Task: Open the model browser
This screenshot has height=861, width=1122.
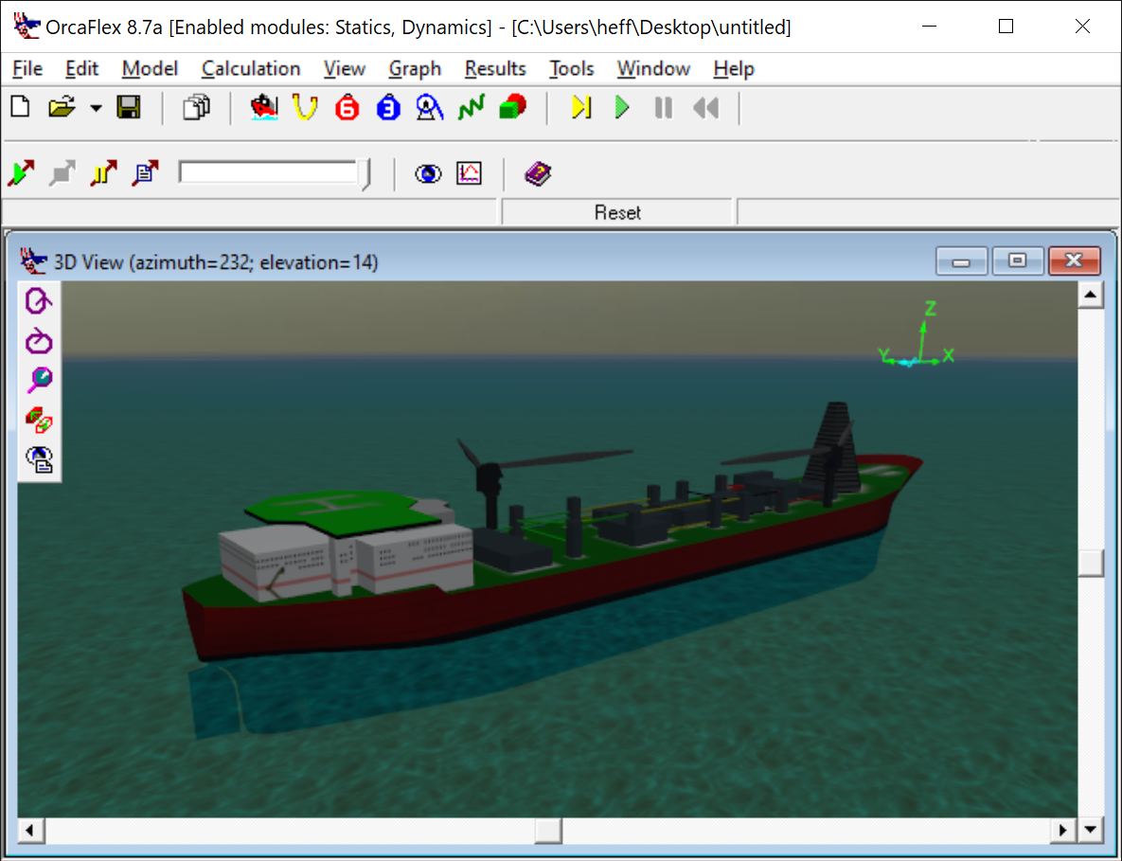Action: pos(196,107)
